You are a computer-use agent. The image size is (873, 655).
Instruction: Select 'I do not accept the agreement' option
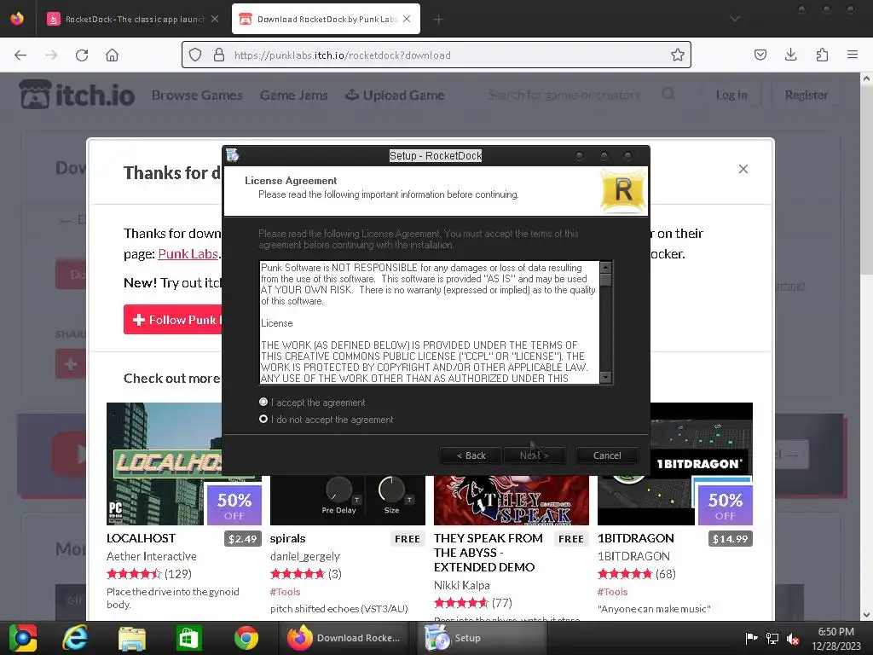tap(263, 419)
